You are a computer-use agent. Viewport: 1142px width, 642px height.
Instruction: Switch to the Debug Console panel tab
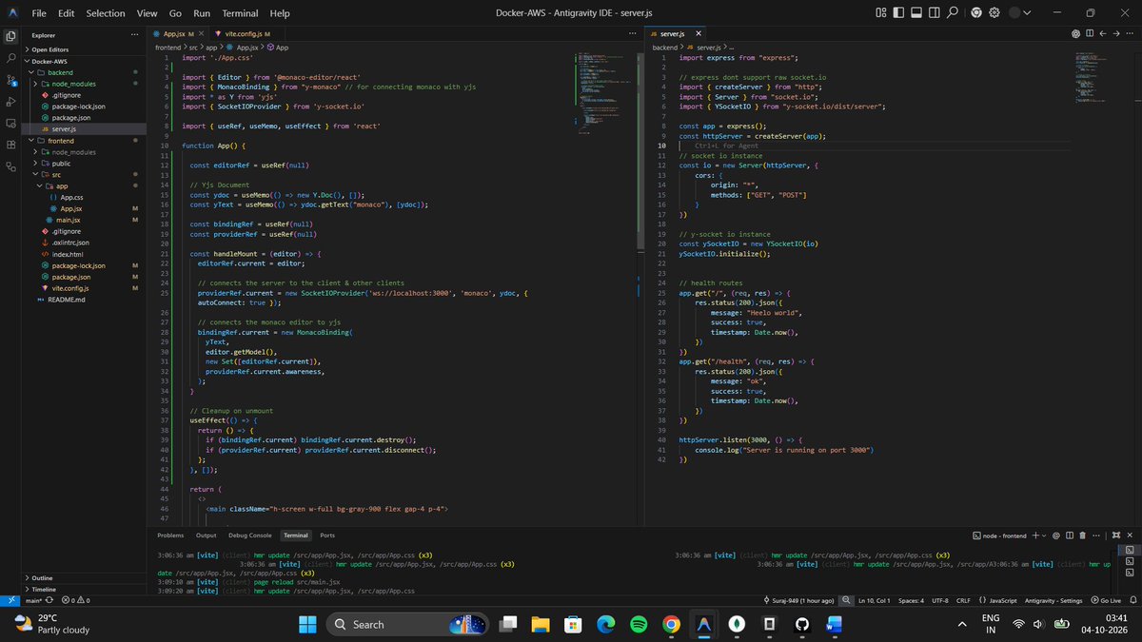point(250,535)
